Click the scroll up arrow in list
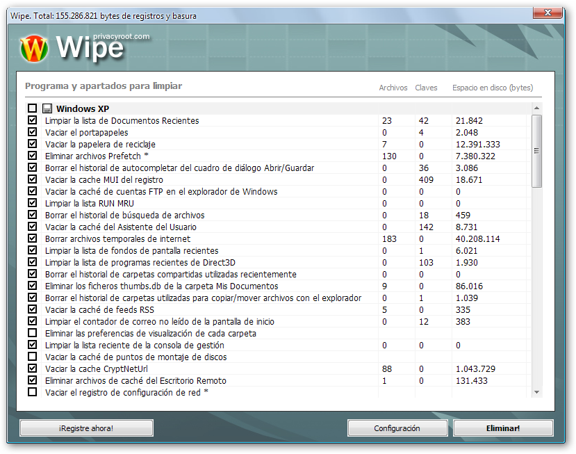Screen dimensions: 576x454 [x=536, y=109]
